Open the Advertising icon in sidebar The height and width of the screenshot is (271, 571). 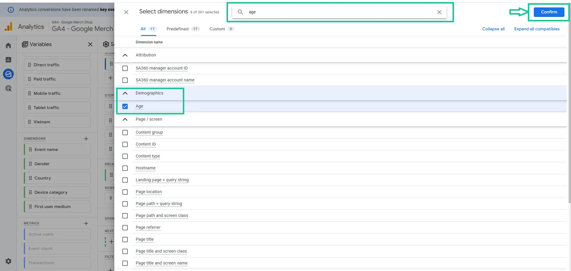8,88
